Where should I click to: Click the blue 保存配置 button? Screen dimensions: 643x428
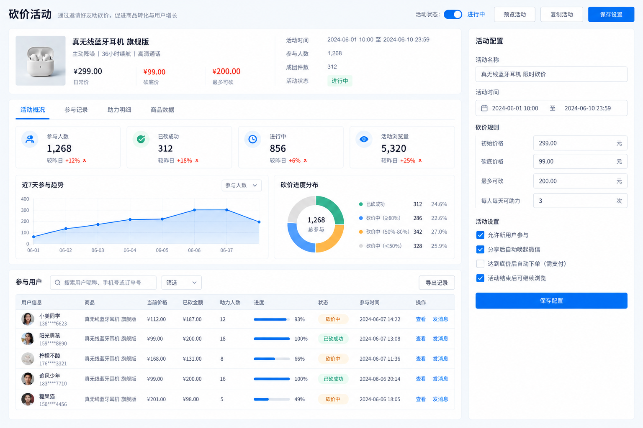551,301
